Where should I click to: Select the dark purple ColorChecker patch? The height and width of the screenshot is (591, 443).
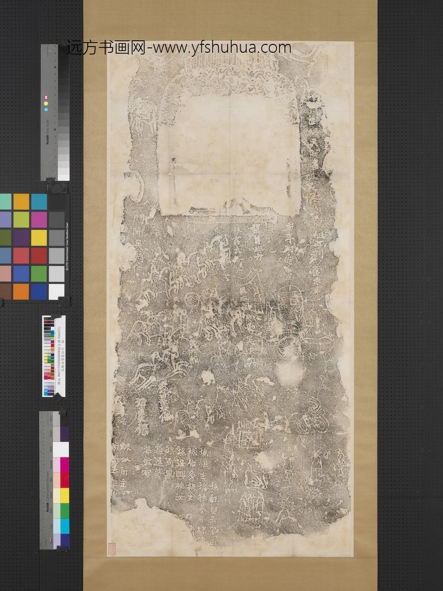[21, 237]
